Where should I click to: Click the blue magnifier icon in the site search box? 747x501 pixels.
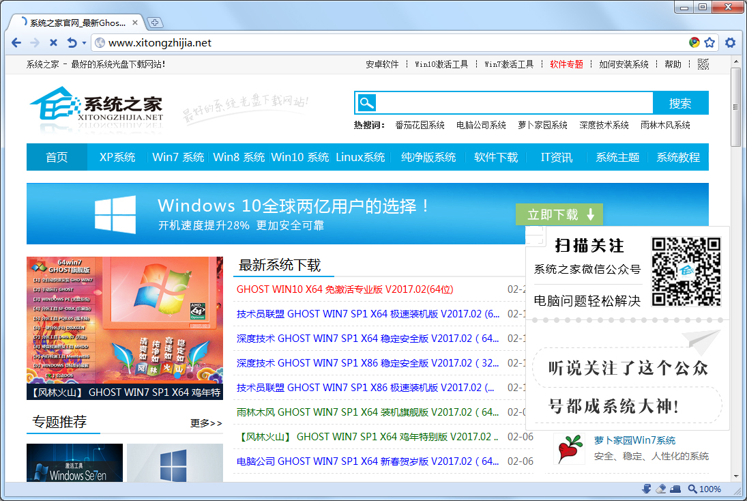click(x=366, y=102)
